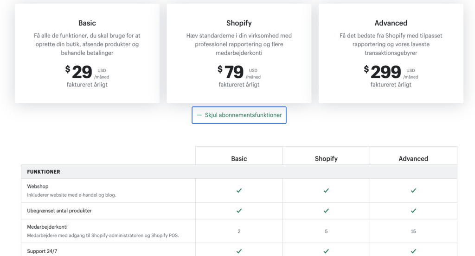Click the $79 price on Shopify
The height and width of the screenshot is (256, 475).
tap(231, 72)
